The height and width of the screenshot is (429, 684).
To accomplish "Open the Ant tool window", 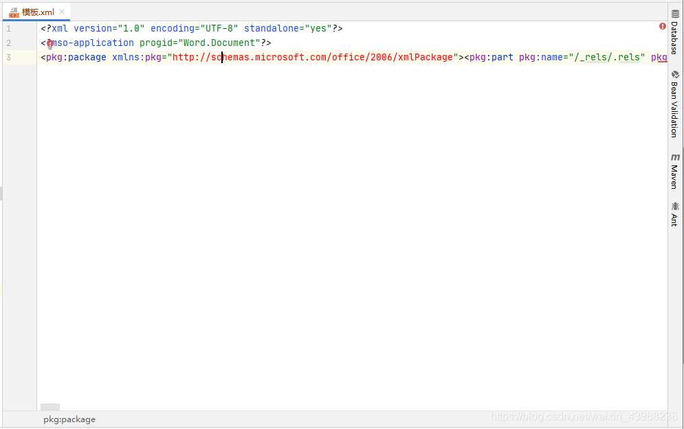I will [x=675, y=214].
